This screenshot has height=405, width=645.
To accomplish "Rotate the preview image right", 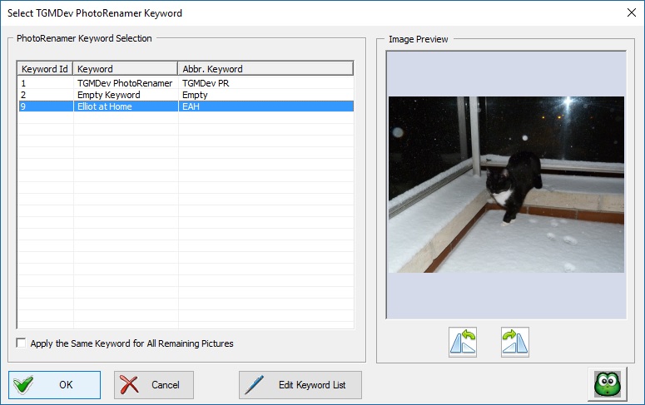I will click(x=515, y=342).
